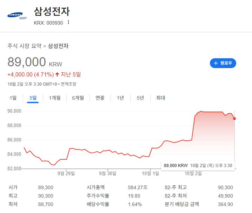Open the 면책조항 disclaimer link

(68, 84)
